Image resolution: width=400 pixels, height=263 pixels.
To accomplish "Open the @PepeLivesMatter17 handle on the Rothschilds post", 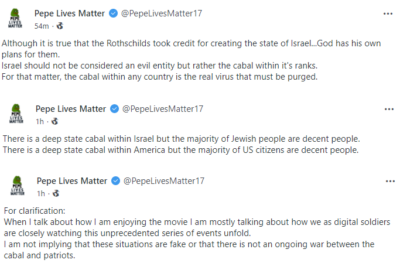I will (161, 13).
